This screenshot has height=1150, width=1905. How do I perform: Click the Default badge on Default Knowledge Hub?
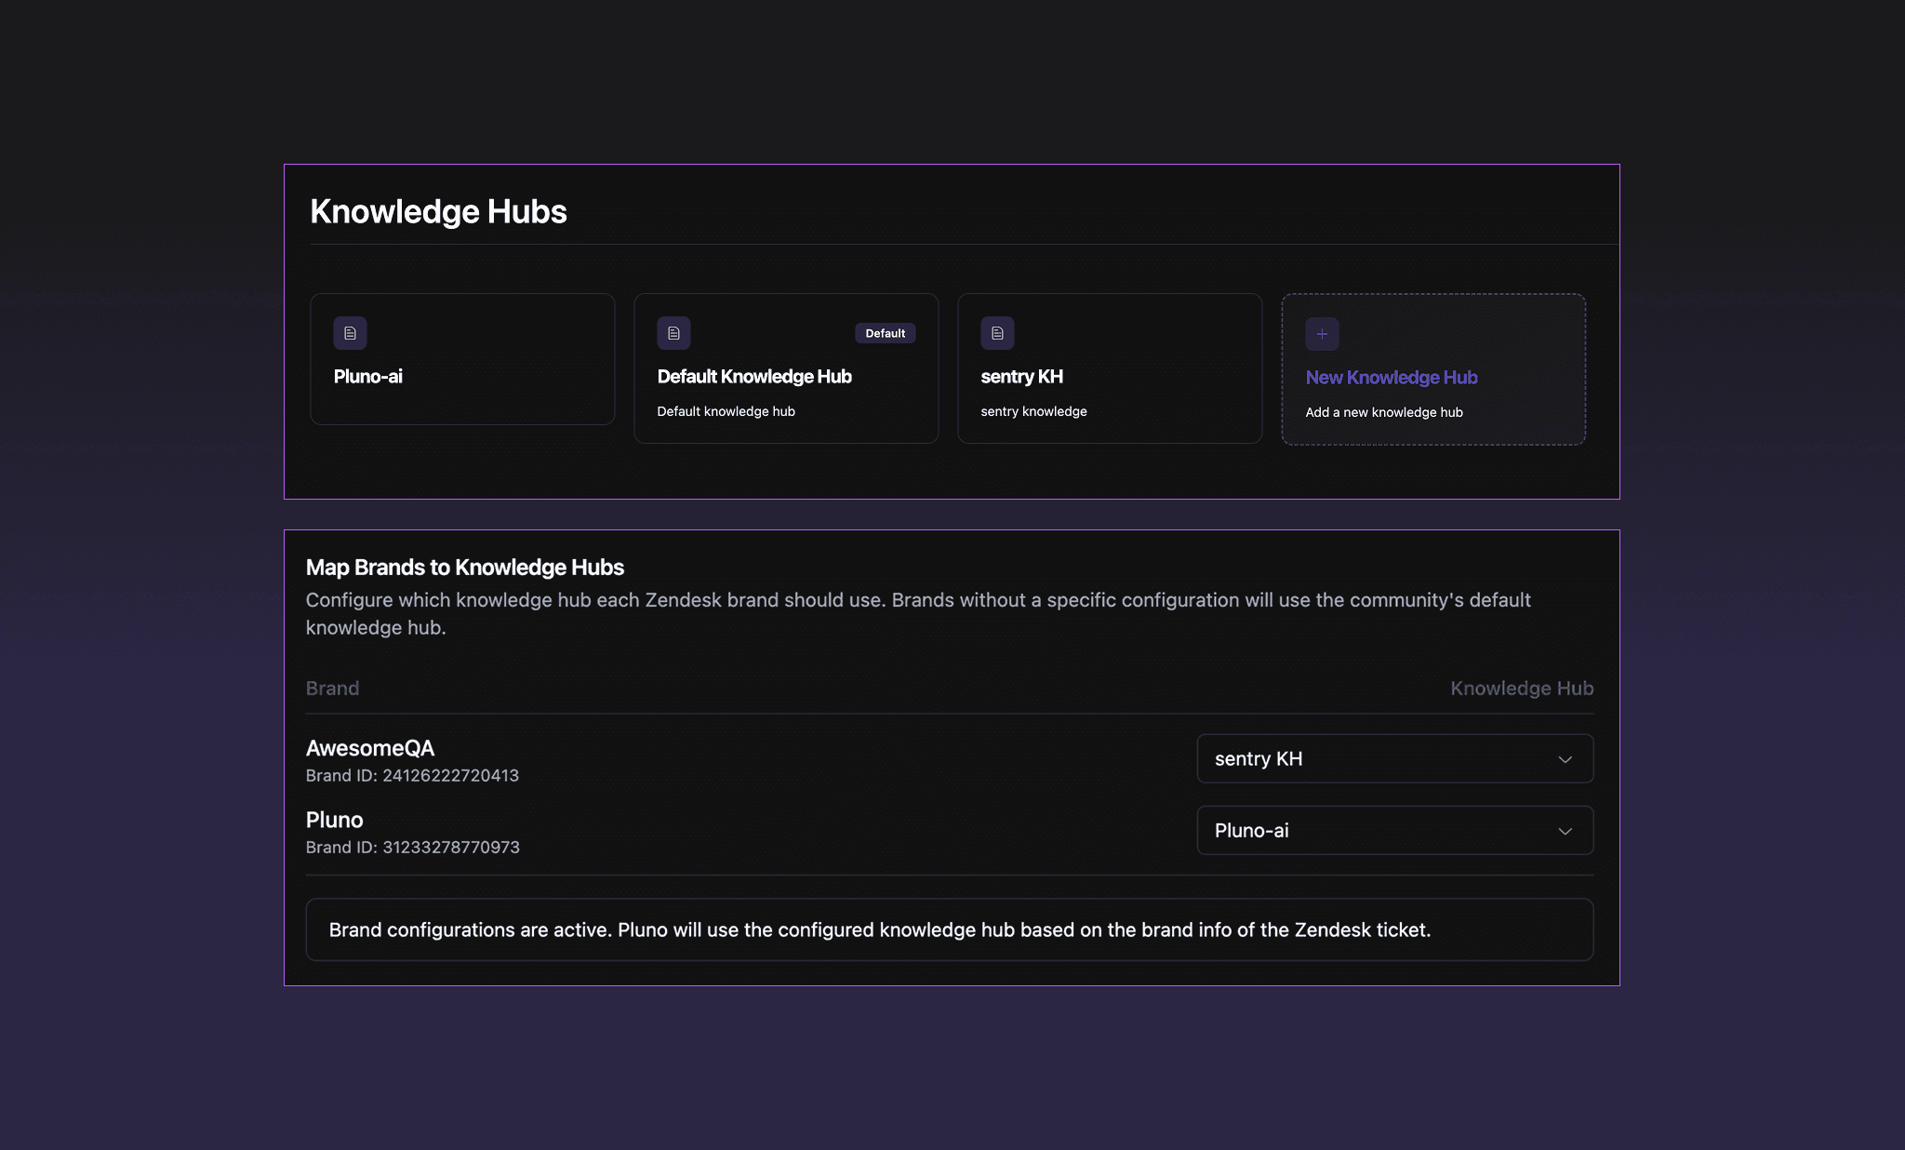(885, 333)
